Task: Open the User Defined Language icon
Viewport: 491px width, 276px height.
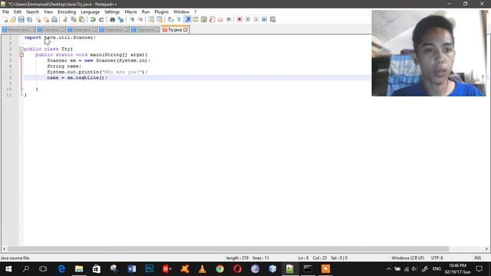Action: [x=196, y=19]
